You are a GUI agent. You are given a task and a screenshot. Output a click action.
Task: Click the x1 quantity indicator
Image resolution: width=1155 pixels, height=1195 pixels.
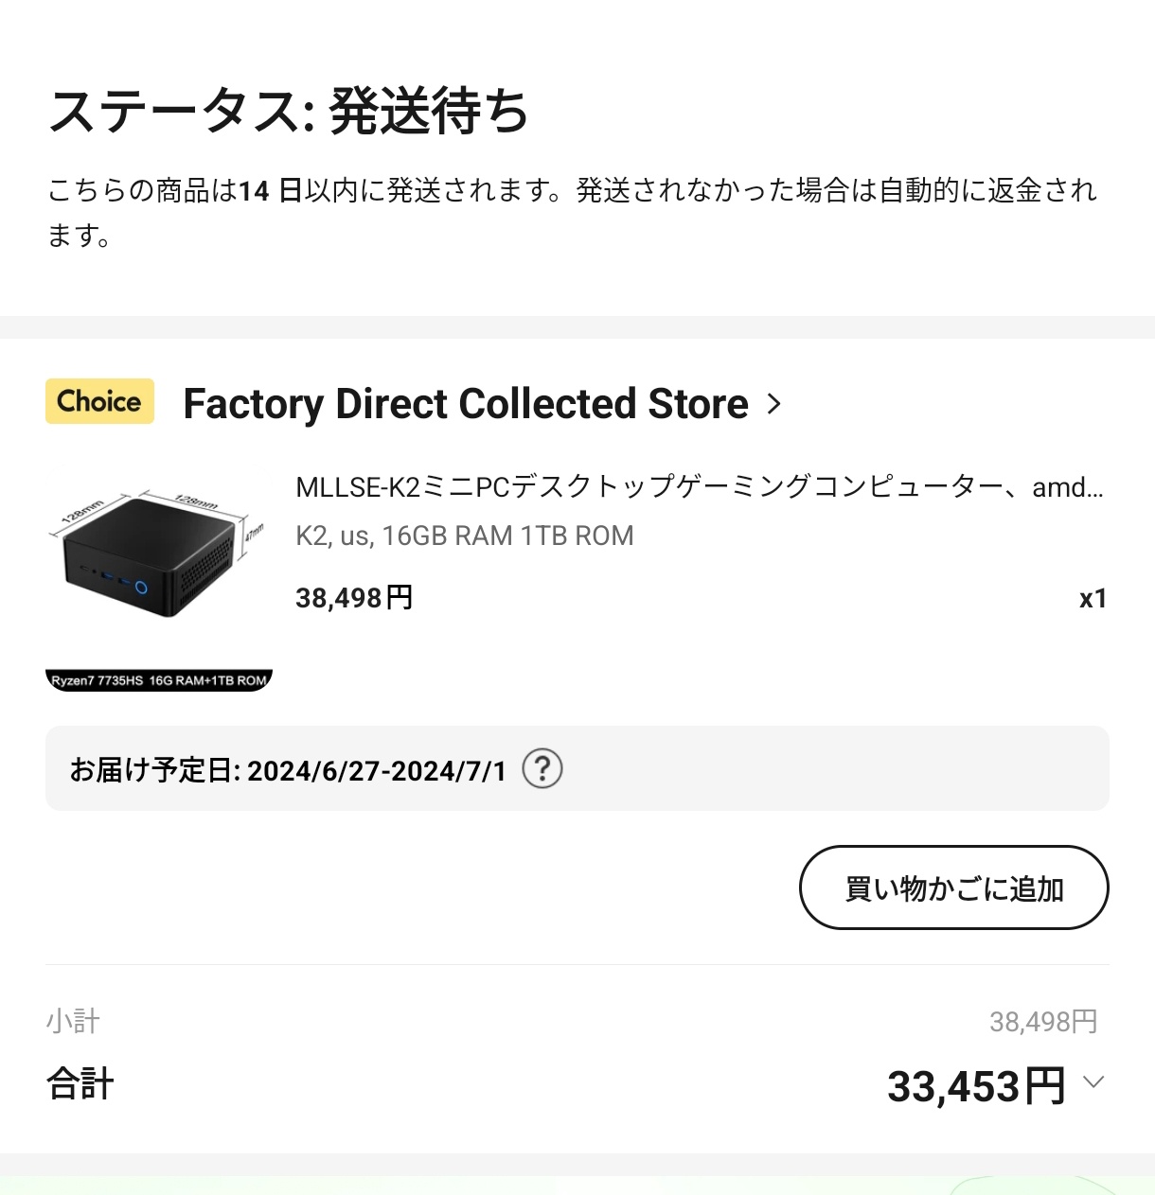[x=1093, y=599]
